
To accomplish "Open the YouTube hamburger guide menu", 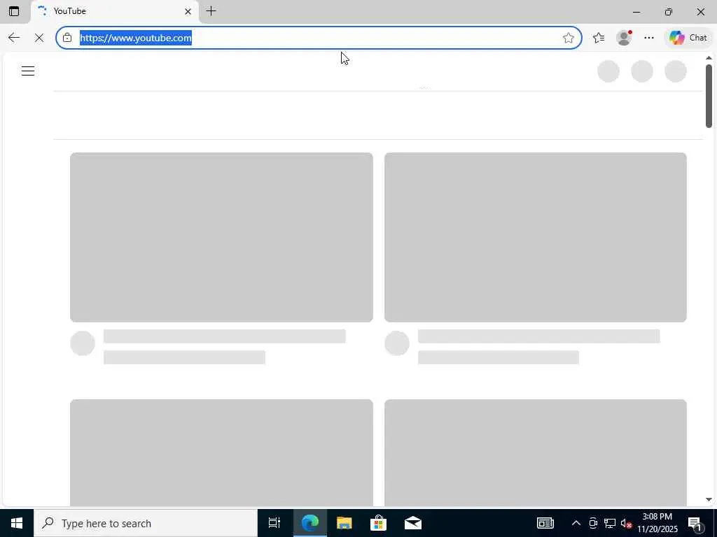I will coord(28,71).
